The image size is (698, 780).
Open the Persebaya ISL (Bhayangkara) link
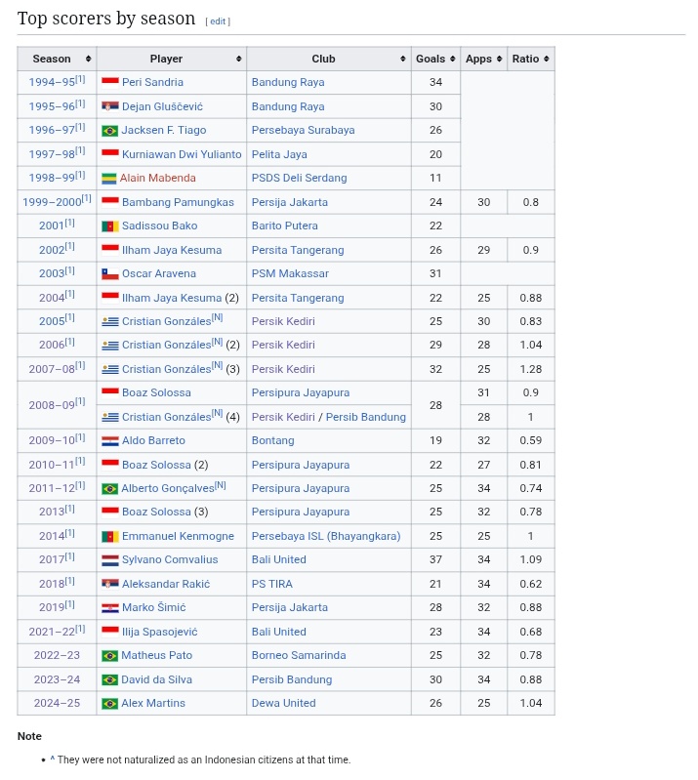[x=326, y=536]
